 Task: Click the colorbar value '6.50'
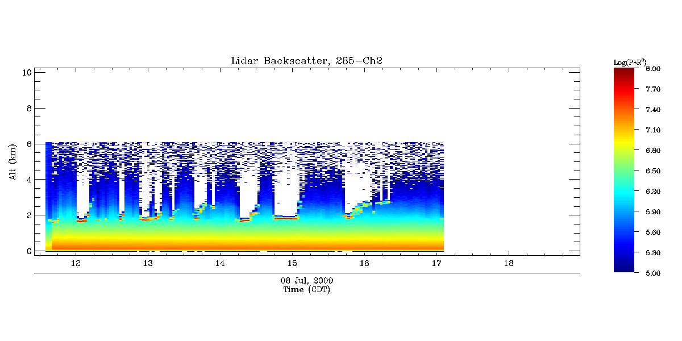pyautogui.click(x=654, y=171)
